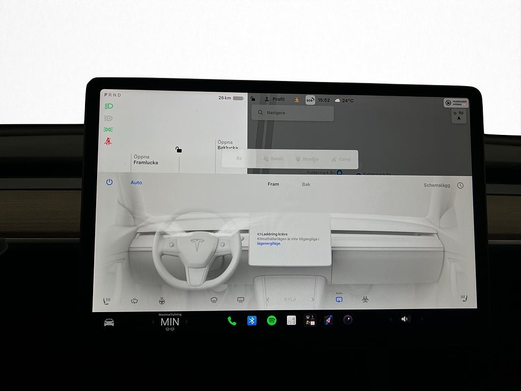This screenshot has width=521, height=391.
Task: Open the Dashcam camera app
Action: coord(348,320)
